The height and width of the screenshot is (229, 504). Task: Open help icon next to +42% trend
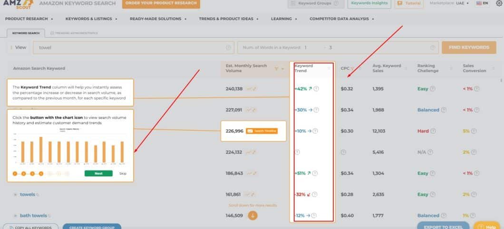tap(316, 89)
